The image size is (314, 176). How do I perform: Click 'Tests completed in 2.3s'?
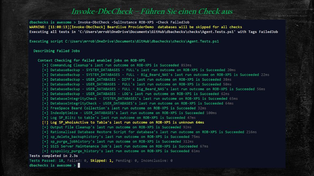coord(53,156)
